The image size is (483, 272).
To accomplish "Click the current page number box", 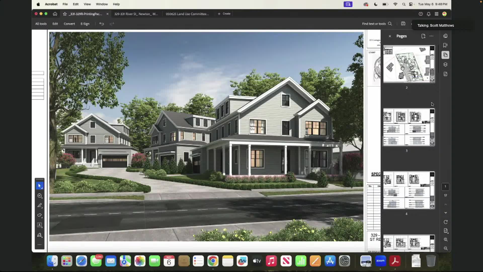I will click(x=445, y=187).
